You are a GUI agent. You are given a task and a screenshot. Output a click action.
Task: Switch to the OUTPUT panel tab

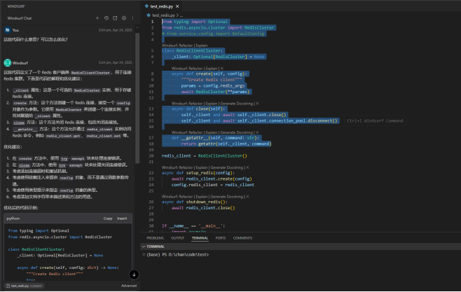(177, 238)
